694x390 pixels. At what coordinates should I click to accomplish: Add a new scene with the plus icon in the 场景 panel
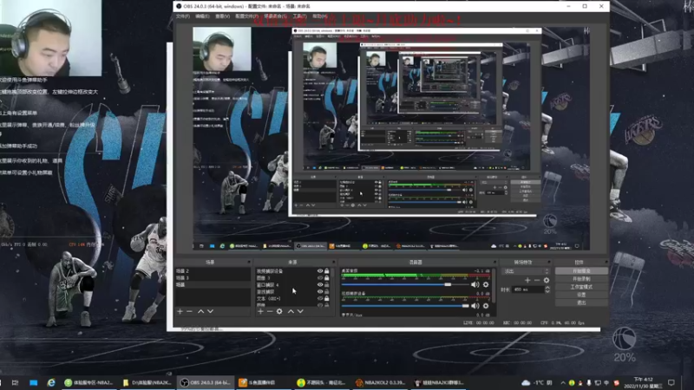(x=180, y=312)
